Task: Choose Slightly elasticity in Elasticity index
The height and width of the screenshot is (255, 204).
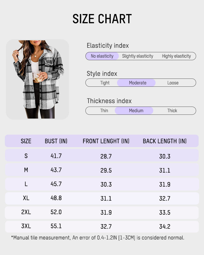Action: 138,56
